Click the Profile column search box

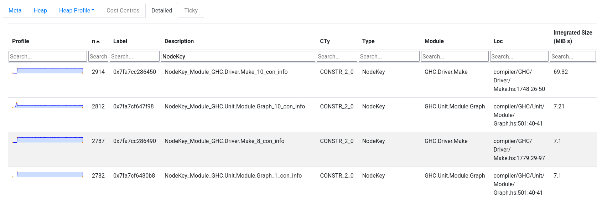click(x=48, y=56)
